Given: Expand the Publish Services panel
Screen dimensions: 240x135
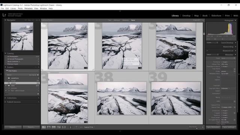Looking at the screenshot, I should click(5, 102).
